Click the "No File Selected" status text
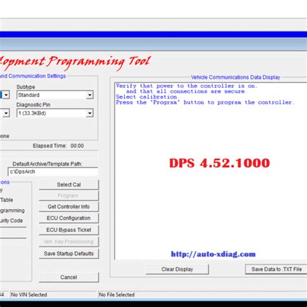307x307 pixels. point(117,295)
